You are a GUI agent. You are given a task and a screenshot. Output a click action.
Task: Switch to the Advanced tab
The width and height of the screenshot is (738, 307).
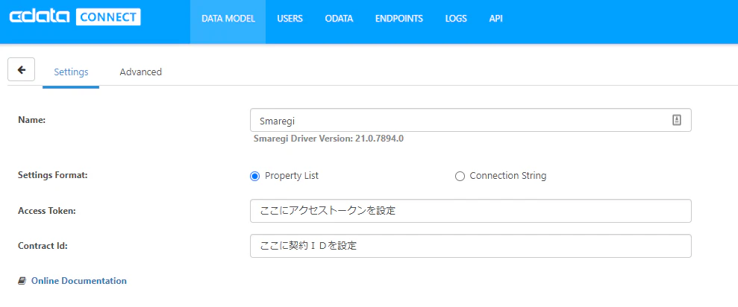pos(141,72)
